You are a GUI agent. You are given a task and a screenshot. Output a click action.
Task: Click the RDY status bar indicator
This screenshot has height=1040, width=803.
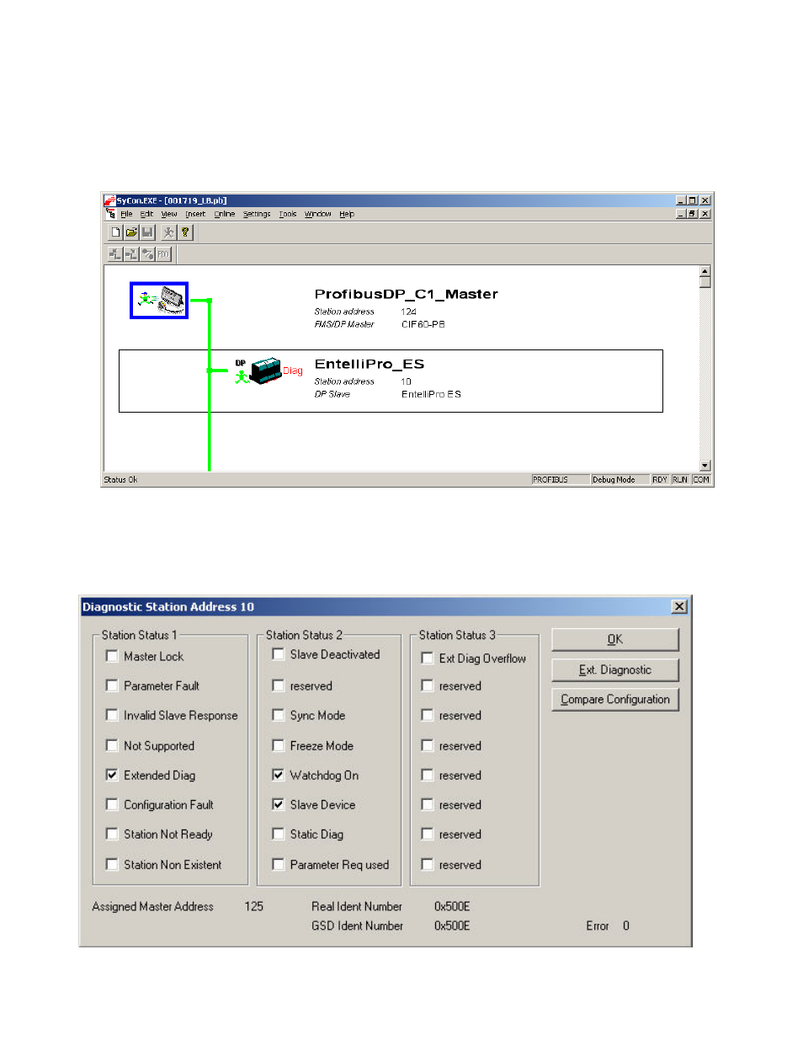[660, 480]
